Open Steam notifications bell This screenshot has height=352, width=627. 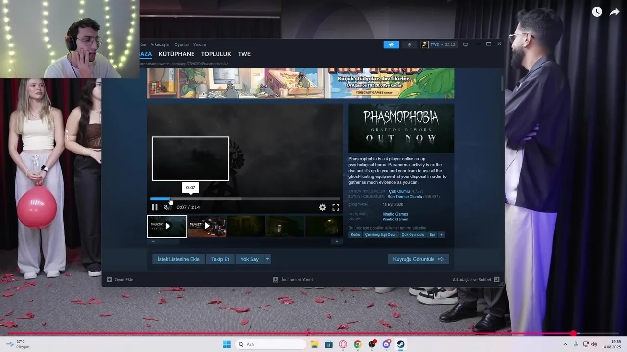tap(410, 44)
